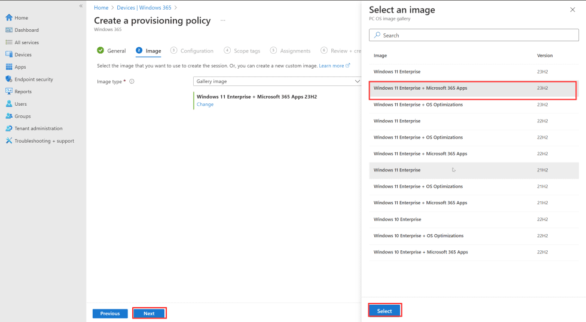Open the Review + create tab
The image size is (586, 322).
[x=341, y=51]
